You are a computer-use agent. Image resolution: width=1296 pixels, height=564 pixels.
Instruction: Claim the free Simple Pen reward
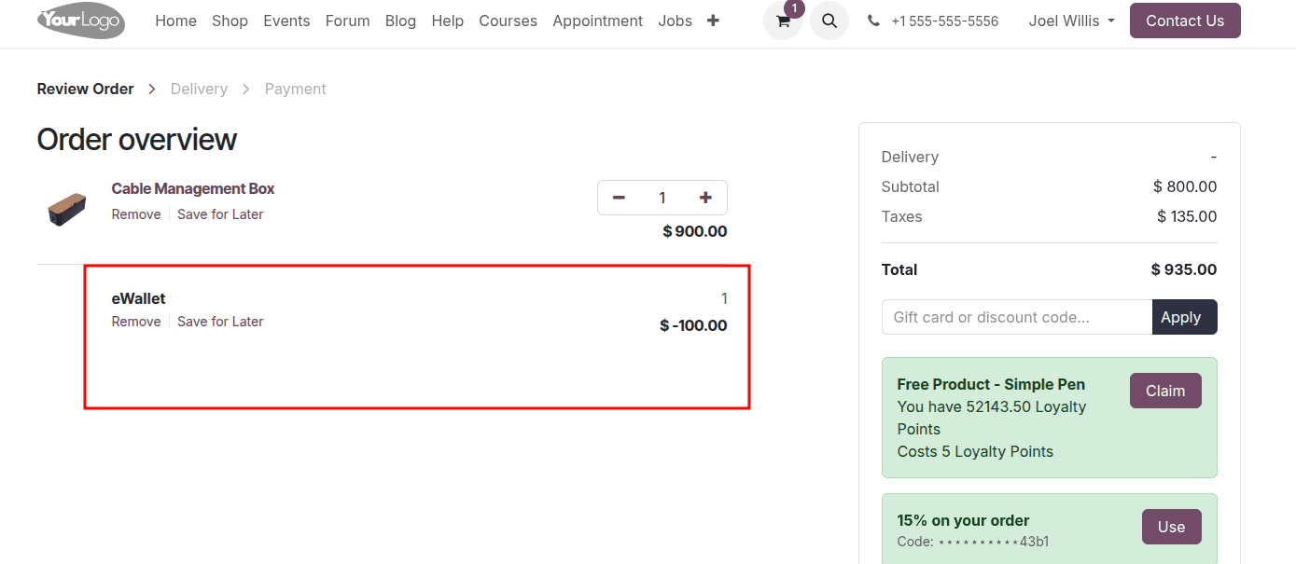pyautogui.click(x=1164, y=391)
